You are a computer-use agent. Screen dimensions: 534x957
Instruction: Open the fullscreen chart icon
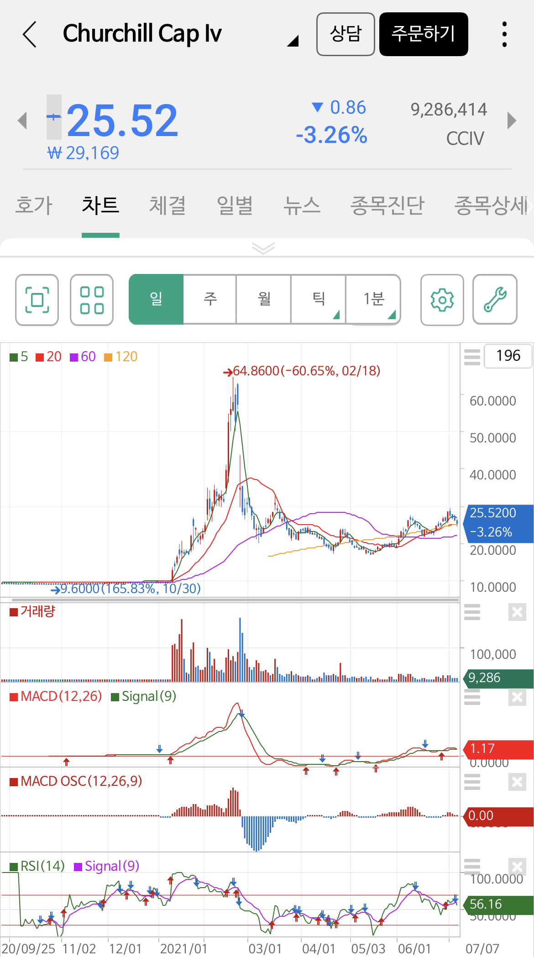pos(37,300)
